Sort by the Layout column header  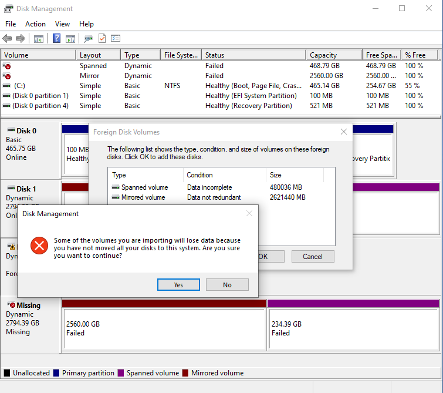(x=99, y=55)
